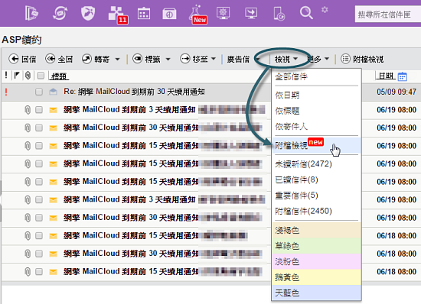This screenshot has width=421, height=304.
Task: Open the monitor settings gear icon
Action: [x=223, y=13]
